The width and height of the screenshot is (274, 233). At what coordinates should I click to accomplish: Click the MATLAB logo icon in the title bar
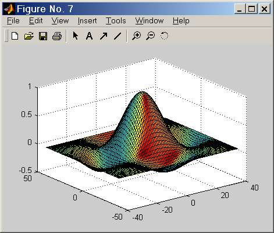[9, 9]
